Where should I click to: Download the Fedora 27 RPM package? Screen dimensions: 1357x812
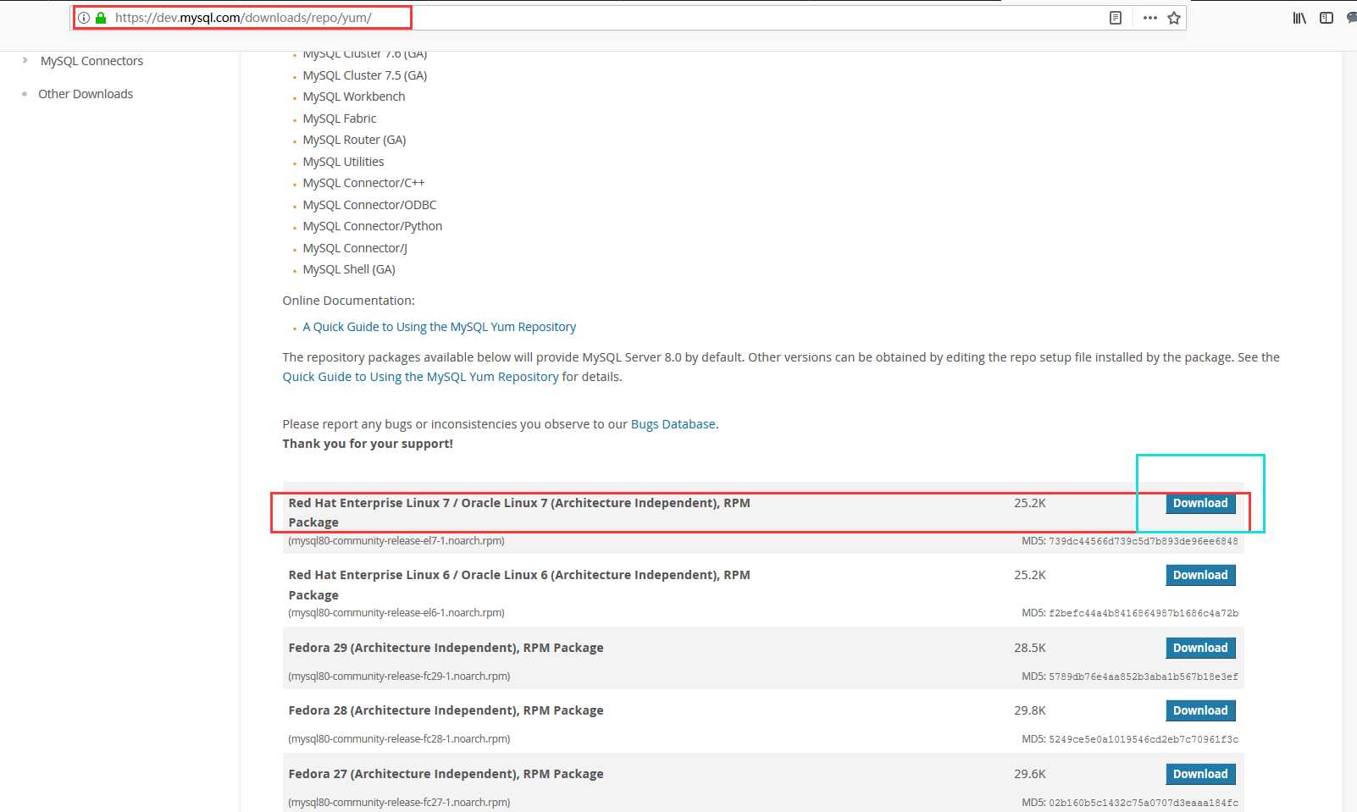click(x=1200, y=774)
